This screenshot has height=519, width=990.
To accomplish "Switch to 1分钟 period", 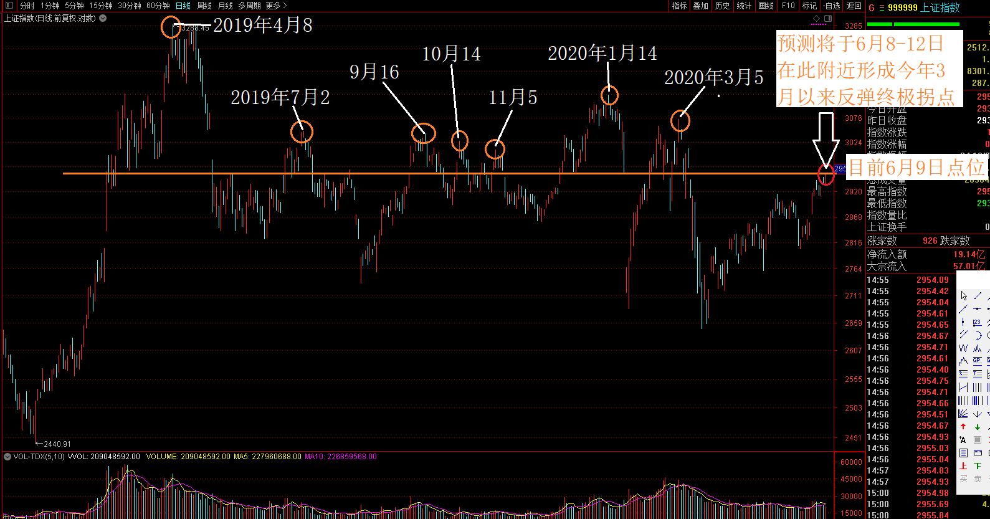I will pyautogui.click(x=50, y=6).
